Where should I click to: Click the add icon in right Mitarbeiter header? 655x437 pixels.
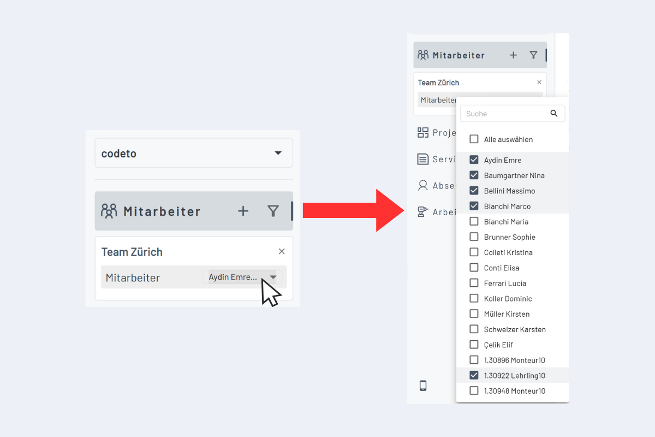(x=513, y=55)
